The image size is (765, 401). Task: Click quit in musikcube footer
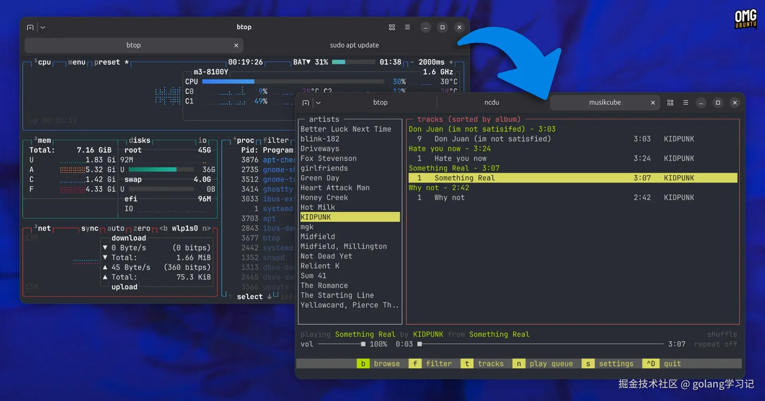[662, 364]
